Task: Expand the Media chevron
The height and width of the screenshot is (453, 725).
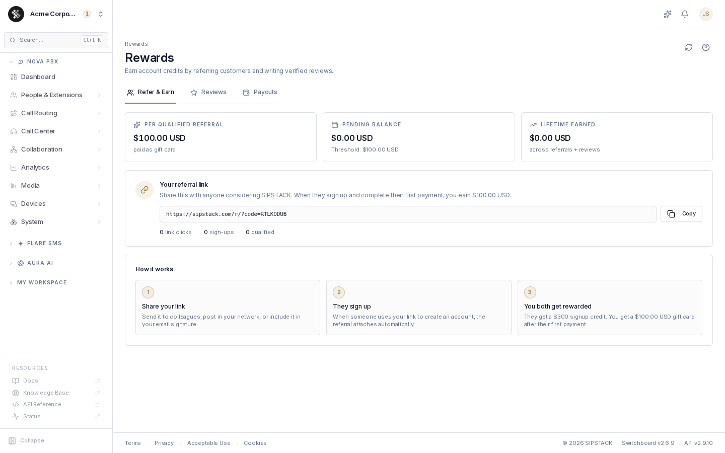Action: (99, 186)
